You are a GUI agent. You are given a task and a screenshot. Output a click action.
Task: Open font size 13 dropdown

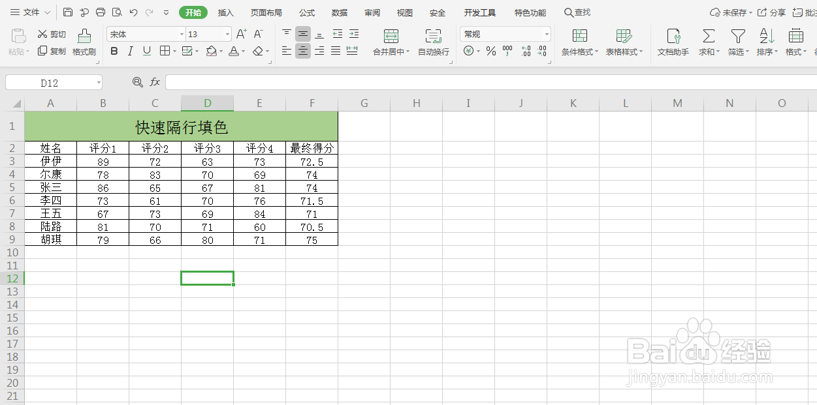tap(227, 35)
